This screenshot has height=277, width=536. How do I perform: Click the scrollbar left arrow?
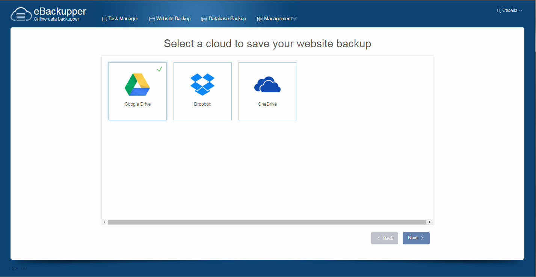104,222
